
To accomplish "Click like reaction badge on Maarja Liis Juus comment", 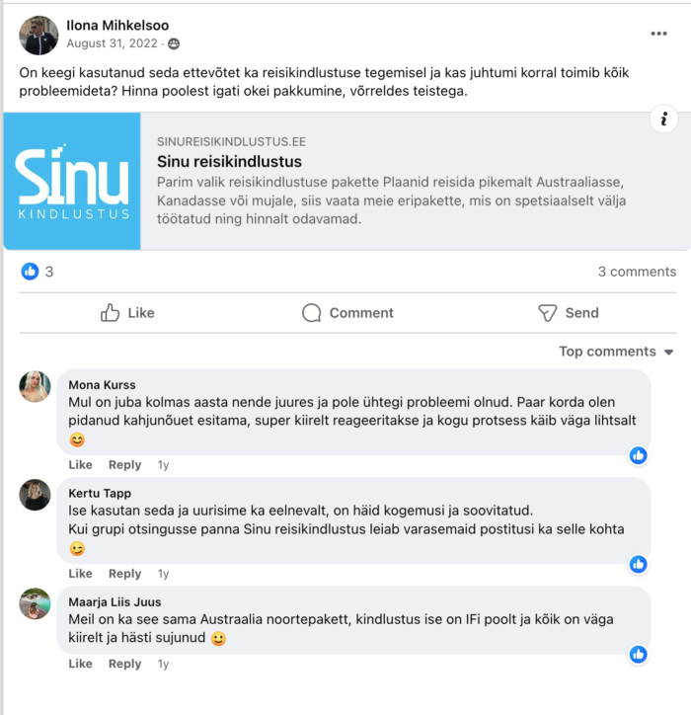I will pos(638,655).
